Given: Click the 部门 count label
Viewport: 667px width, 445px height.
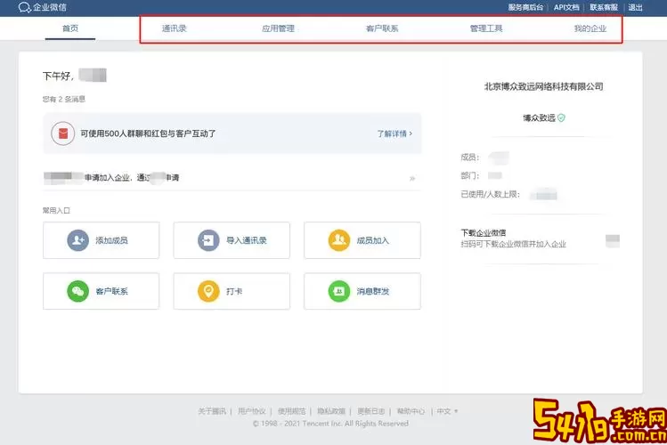Looking at the screenshot, I should point(470,175).
